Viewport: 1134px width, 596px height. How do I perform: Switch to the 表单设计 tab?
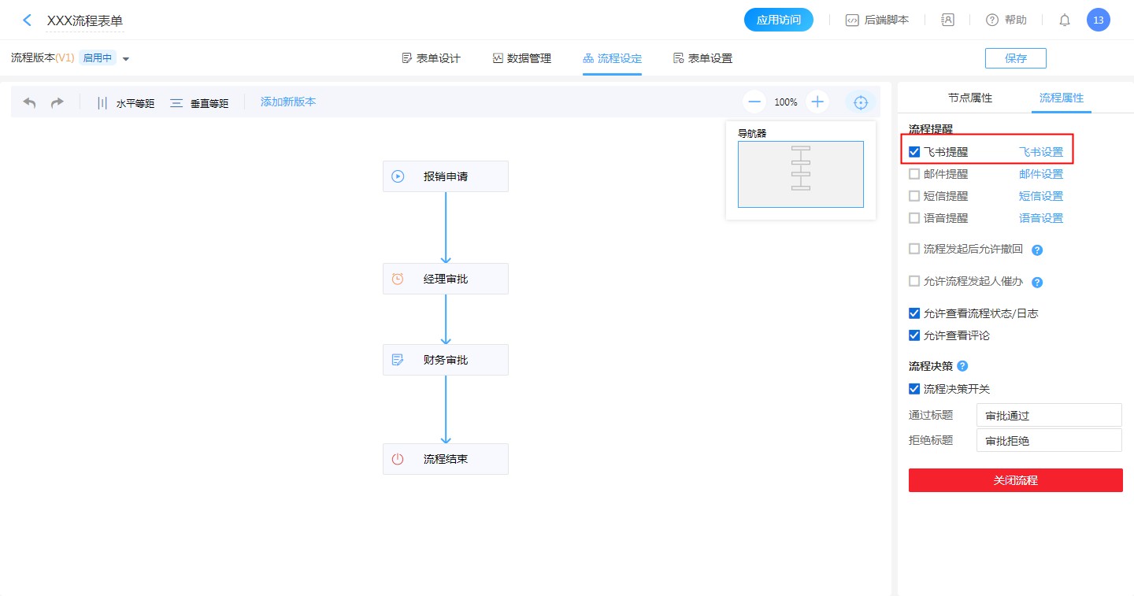tap(431, 58)
